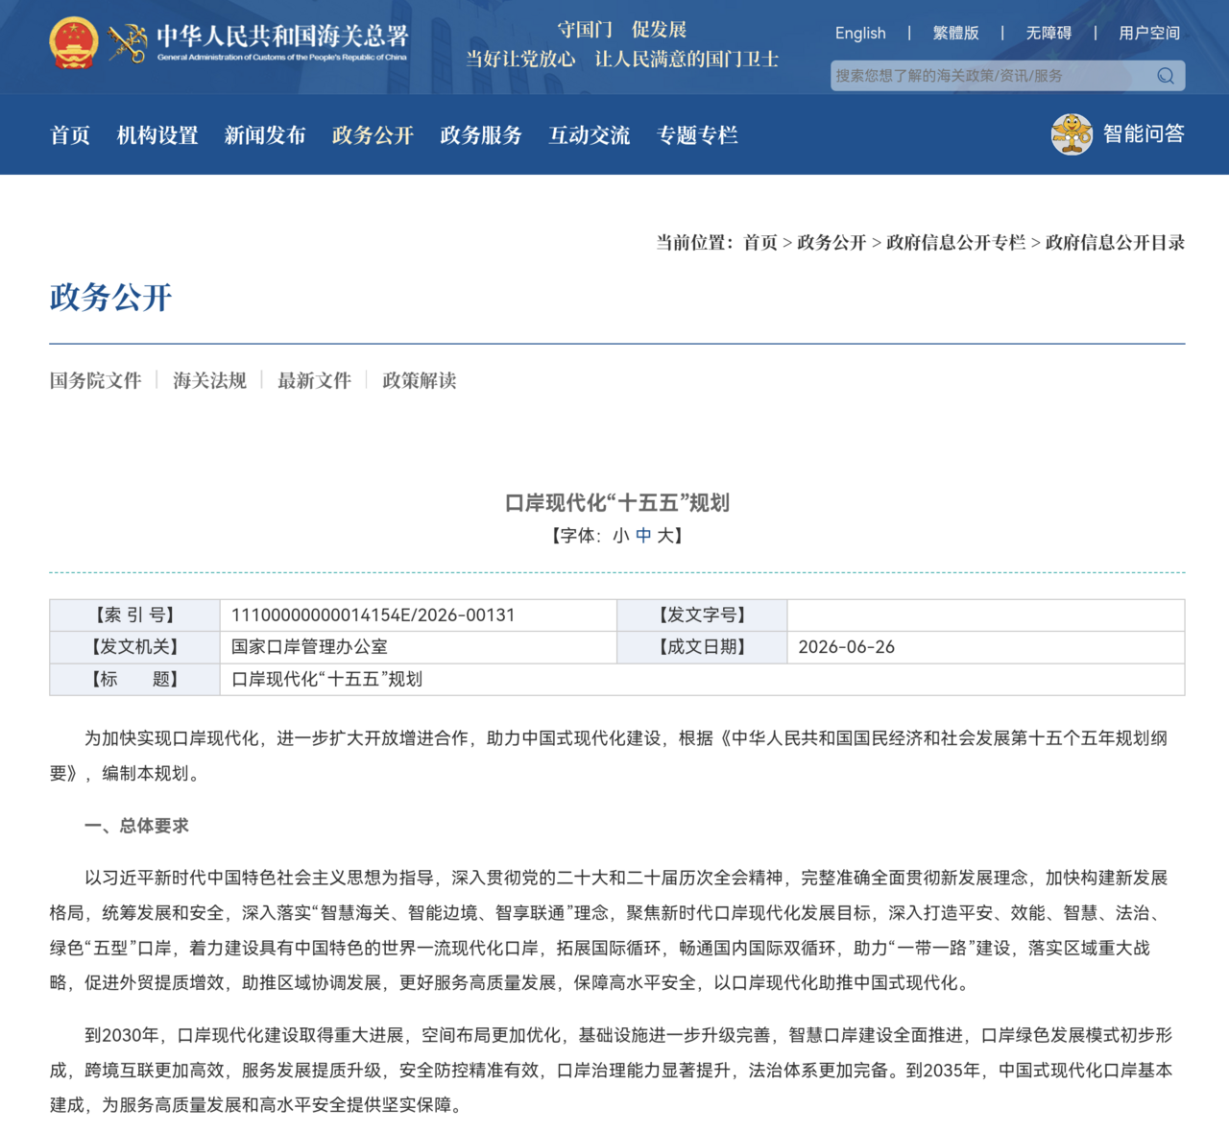Click the slogan 守国门 促发展
Image resolution: width=1229 pixels, height=1133 pixels.
(622, 30)
